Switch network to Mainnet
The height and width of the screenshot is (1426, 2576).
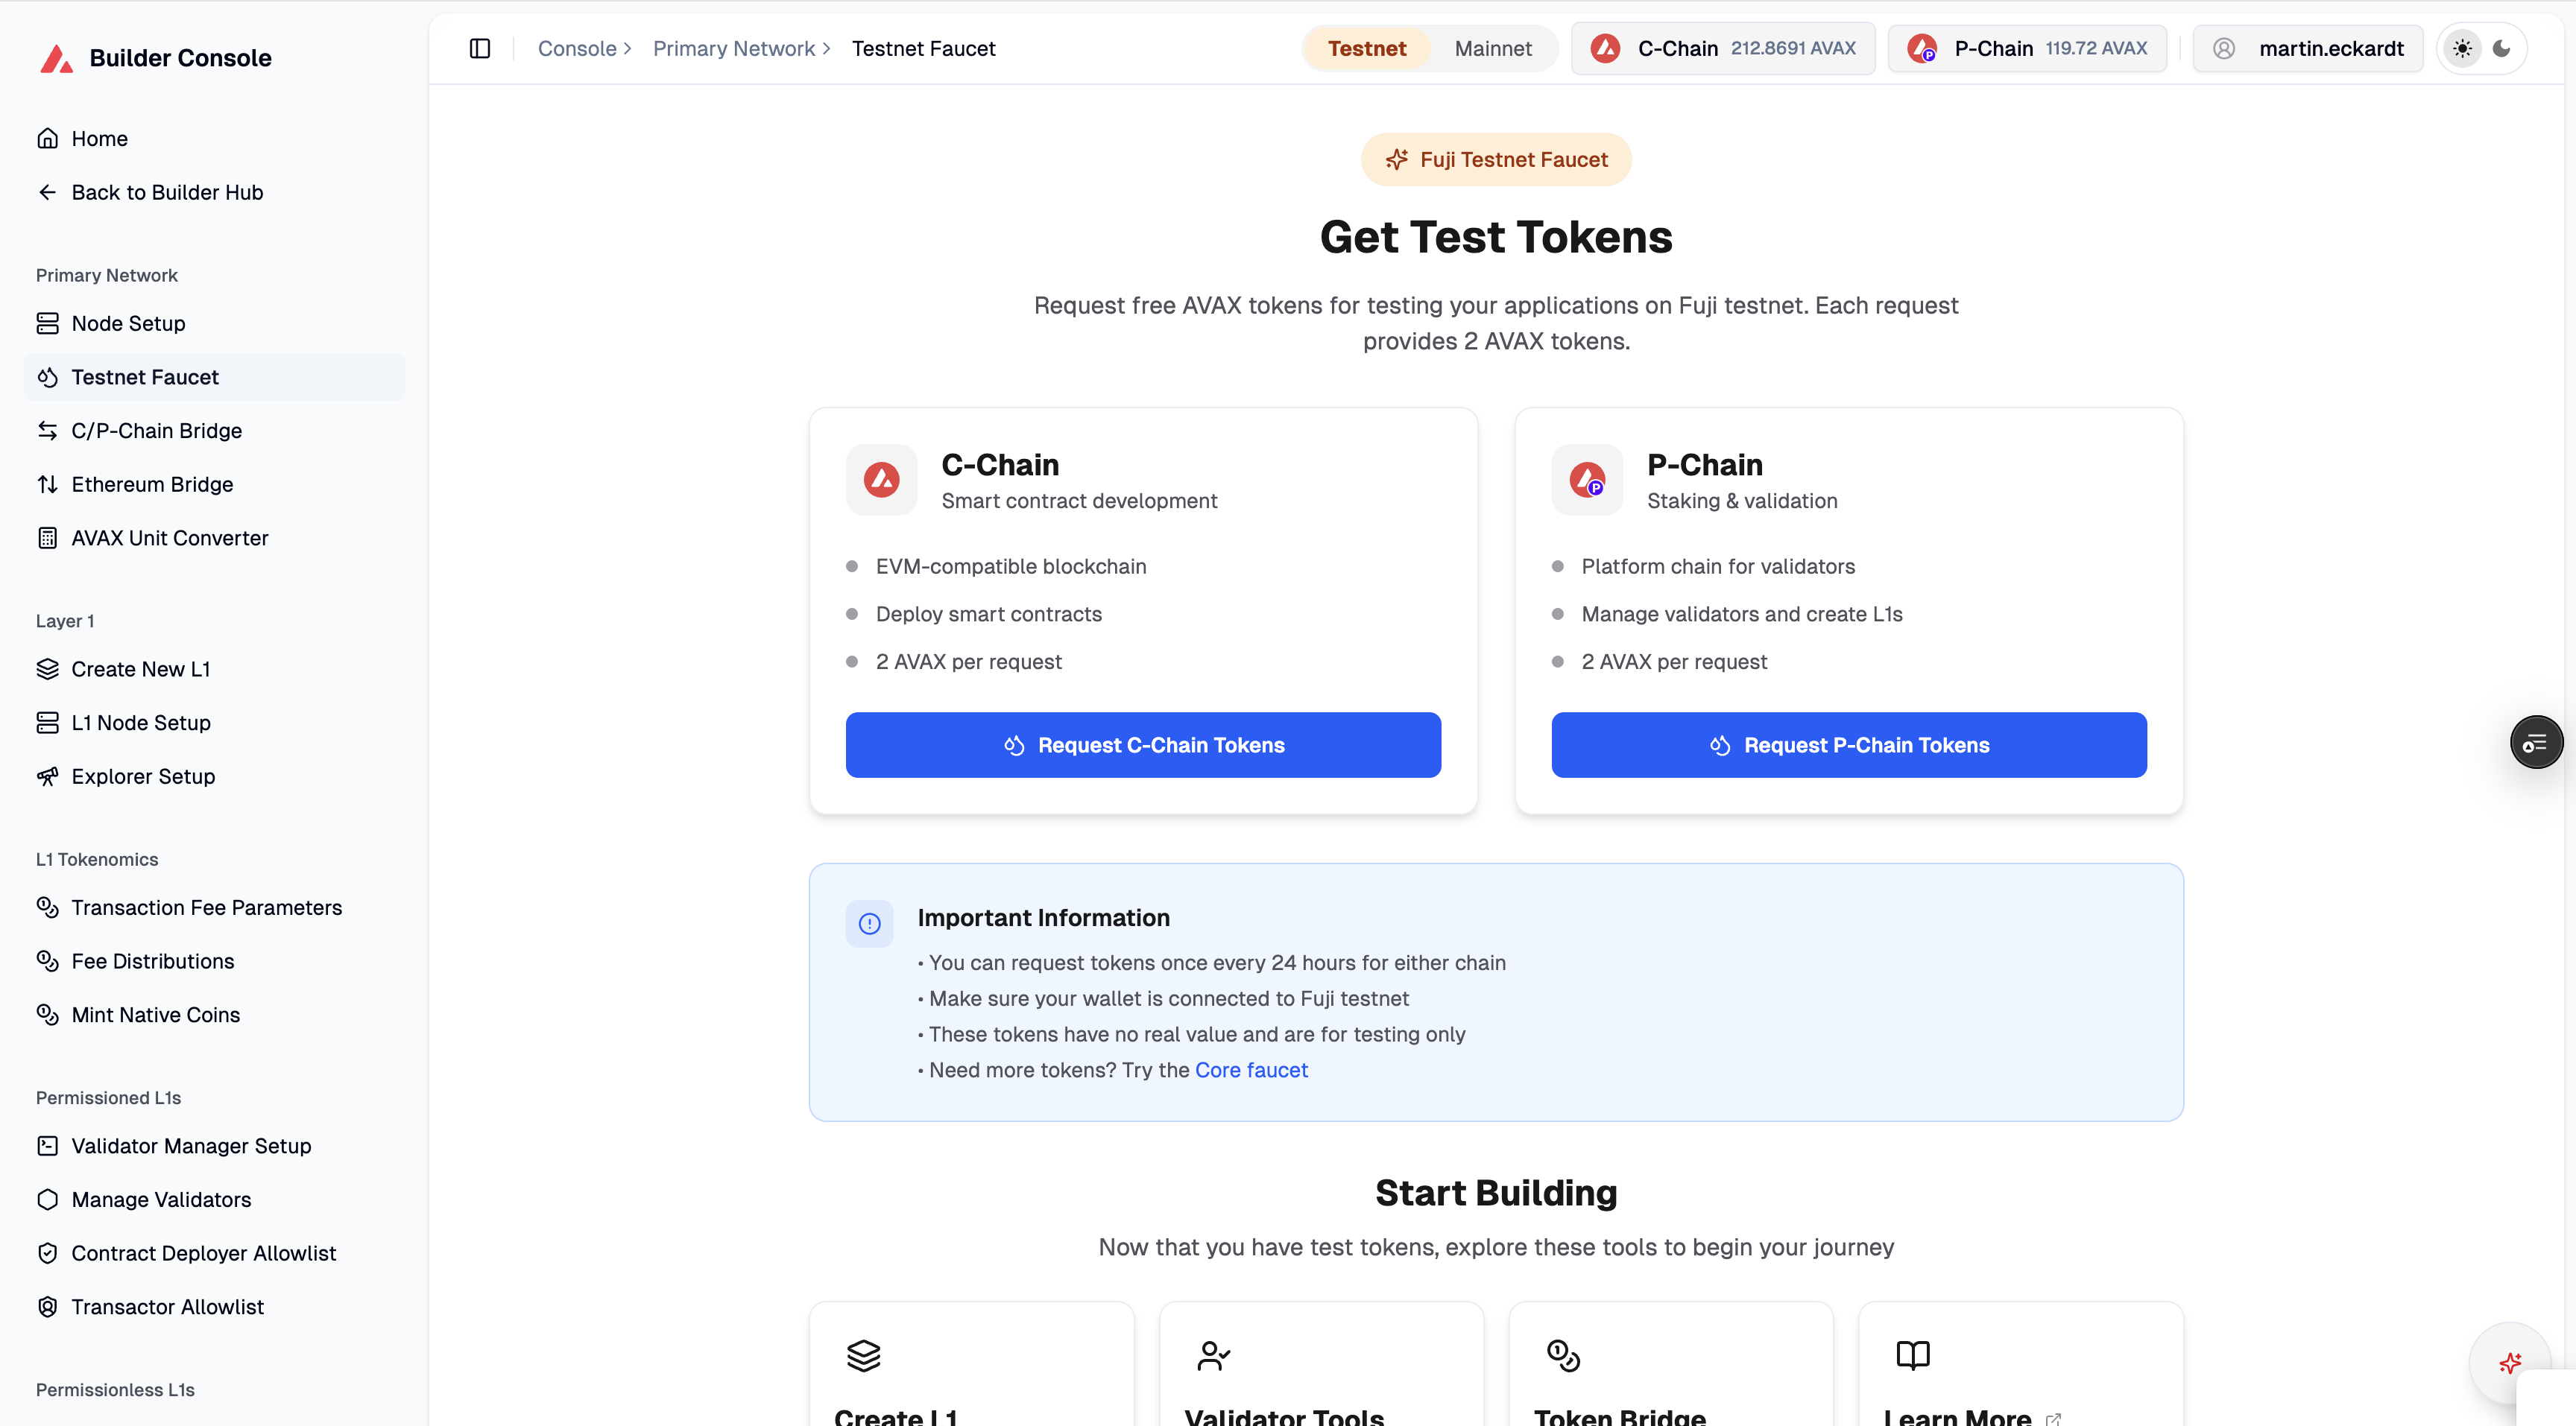pos(1492,48)
